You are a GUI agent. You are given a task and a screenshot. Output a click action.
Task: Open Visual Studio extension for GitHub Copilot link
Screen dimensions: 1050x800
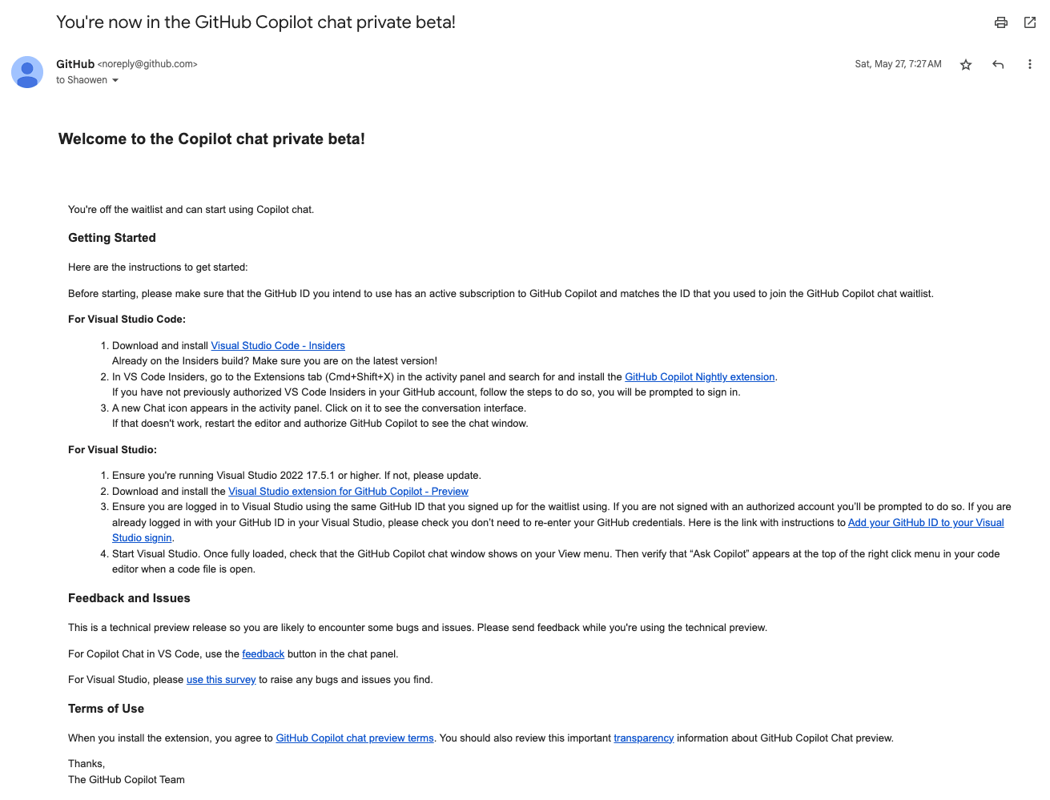point(348,492)
